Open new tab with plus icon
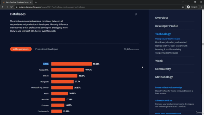Image resolution: width=204 pixels, height=115 pixels. pos(36,2)
